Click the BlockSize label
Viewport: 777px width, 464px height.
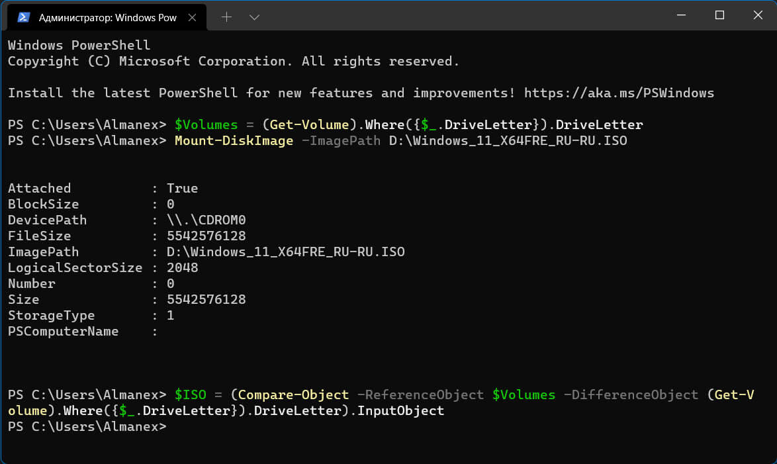click(x=43, y=205)
